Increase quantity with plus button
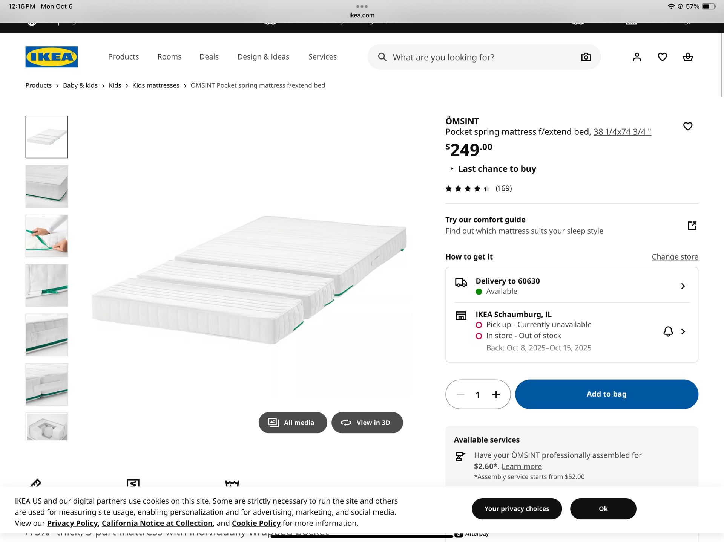Viewport: 724px width, 542px height. tap(496, 394)
